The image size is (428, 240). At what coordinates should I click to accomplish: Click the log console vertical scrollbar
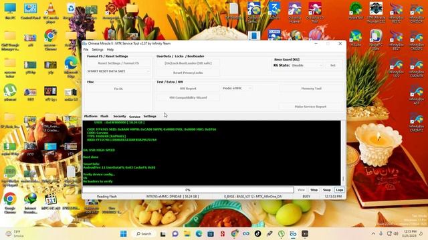[343, 153]
